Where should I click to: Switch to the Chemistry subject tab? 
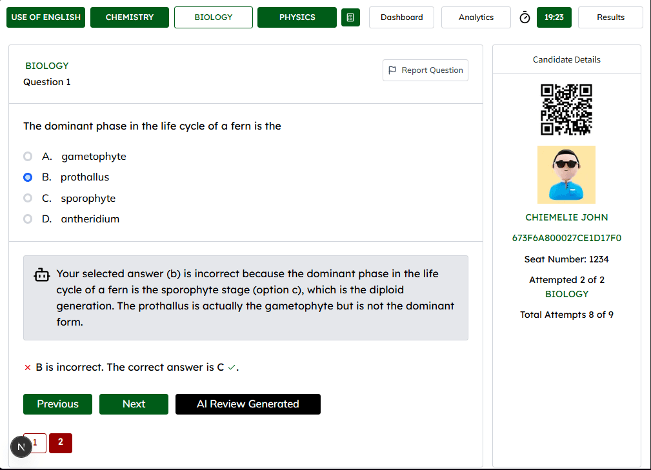[x=130, y=17]
